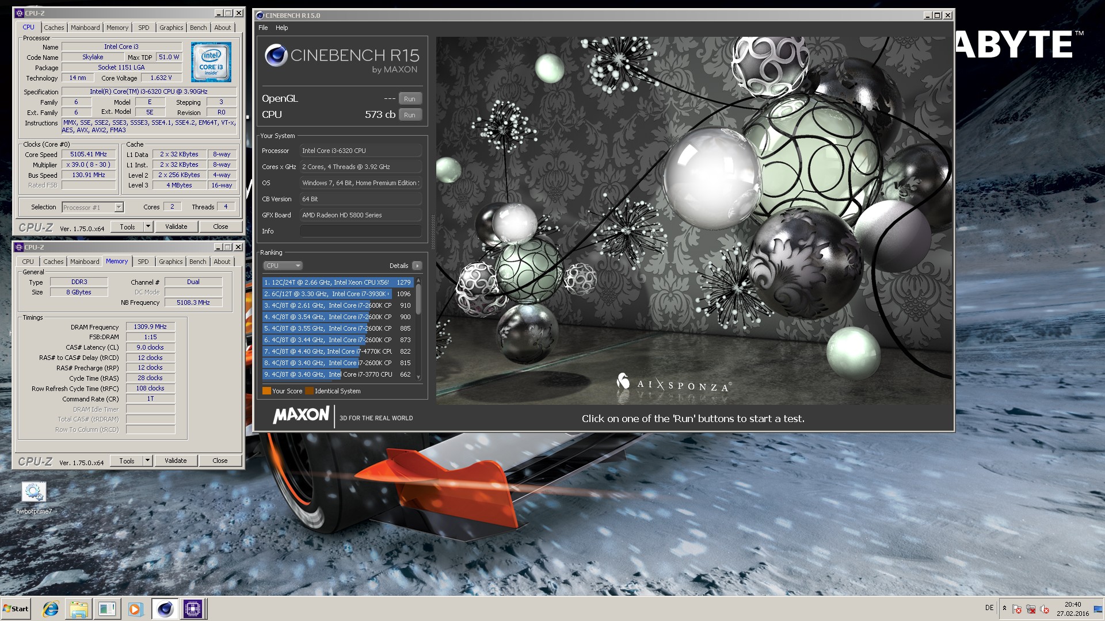Click ranking scrollbar down arrow

[x=418, y=377]
